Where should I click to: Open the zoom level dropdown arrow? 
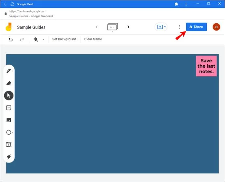pos(43,40)
